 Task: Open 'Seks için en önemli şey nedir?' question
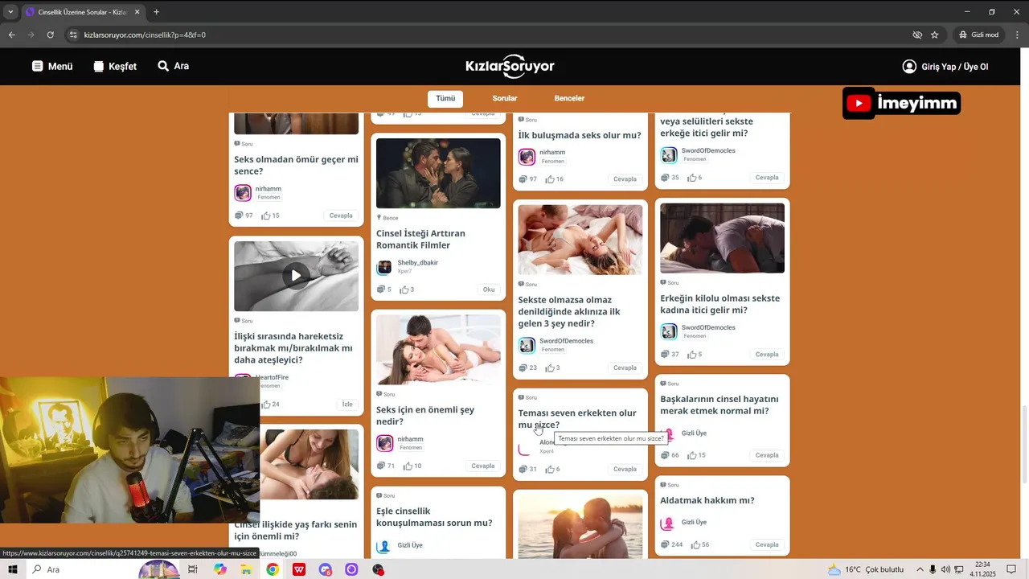tap(425, 415)
